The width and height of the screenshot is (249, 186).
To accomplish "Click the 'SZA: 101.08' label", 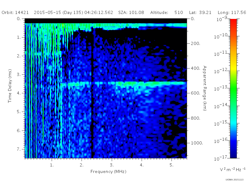I will click(131, 12).
